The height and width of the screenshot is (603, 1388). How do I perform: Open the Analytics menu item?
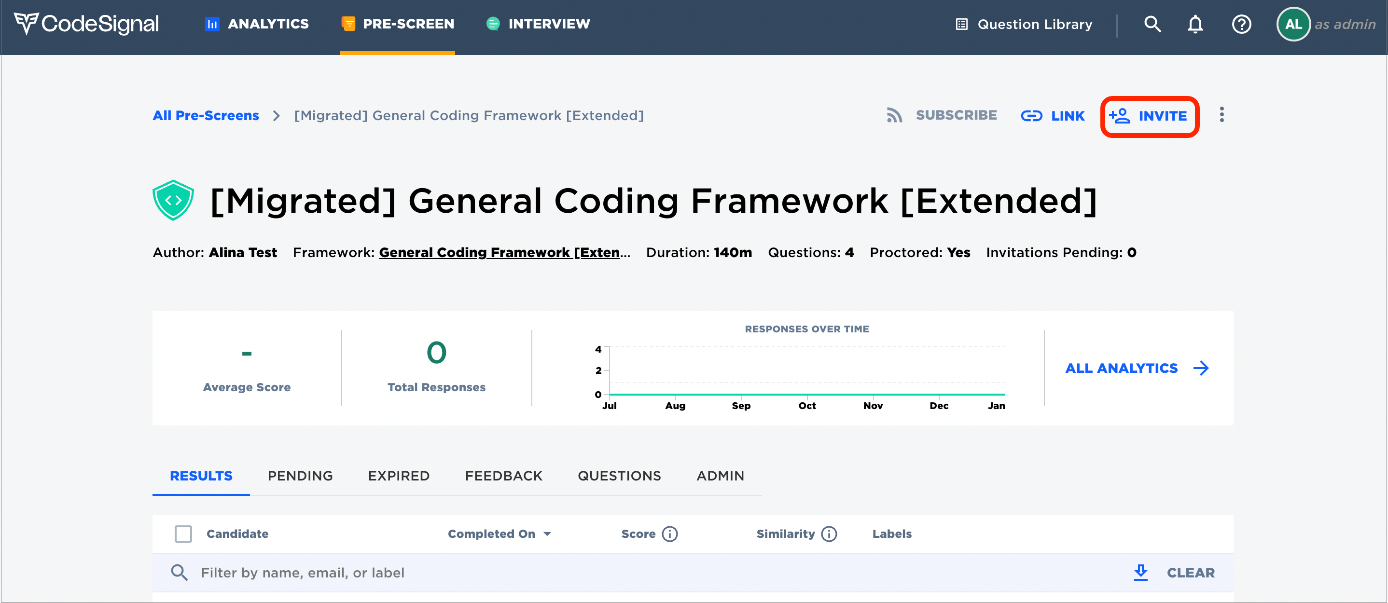click(257, 24)
